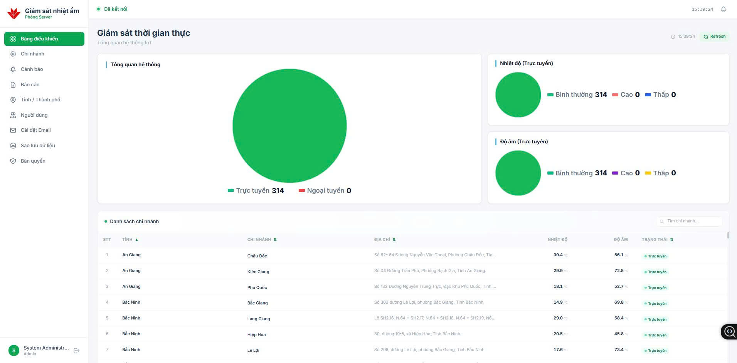Open the floating magnifier widget icon
Image resolution: width=737 pixels, height=363 pixels.
pos(729,331)
